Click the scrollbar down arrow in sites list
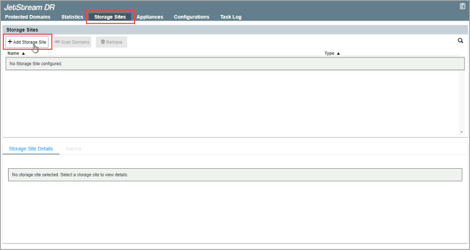Viewport: 470px width, 250px height. [x=461, y=132]
